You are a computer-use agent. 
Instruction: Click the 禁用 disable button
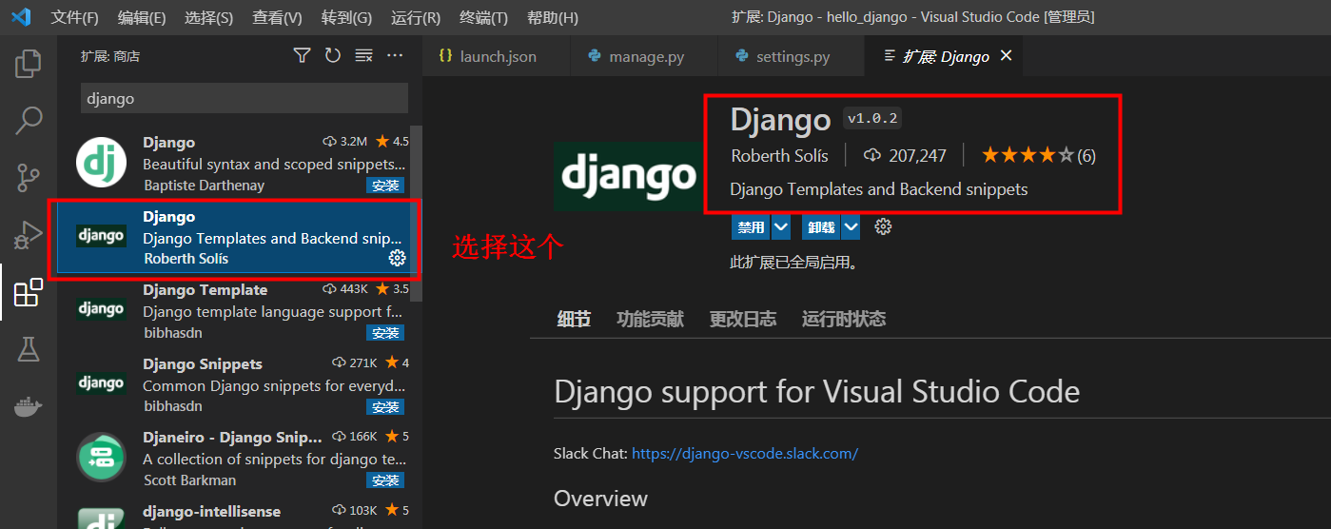pos(751,227)
